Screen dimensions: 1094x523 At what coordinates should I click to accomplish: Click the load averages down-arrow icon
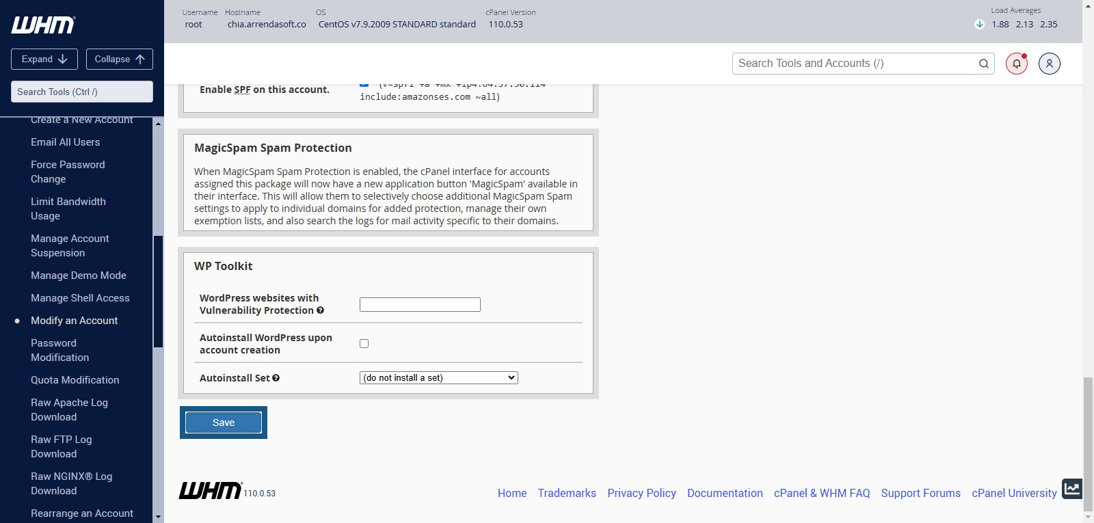(x=979, y=24)
